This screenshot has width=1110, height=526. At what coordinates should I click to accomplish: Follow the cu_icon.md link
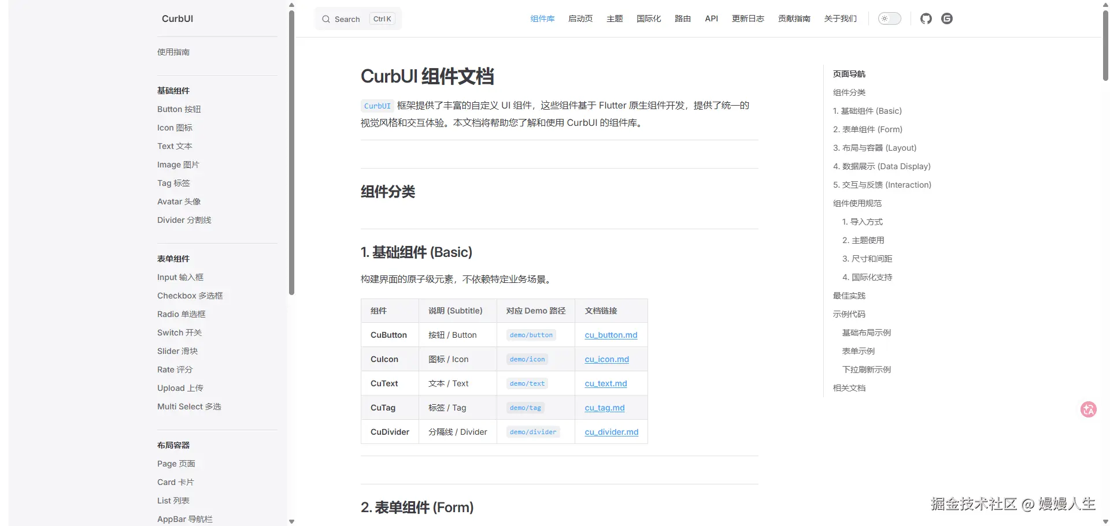[x=607, y=359]
